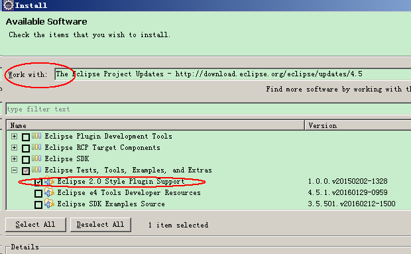Click version 1.0.0.v20150202-1328 cell
This screenshot has width=411, height=254.
point(347,181)
